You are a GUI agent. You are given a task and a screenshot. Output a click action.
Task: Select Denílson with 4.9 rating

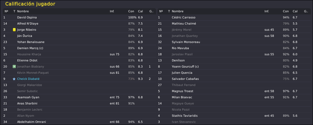[234, 61]
